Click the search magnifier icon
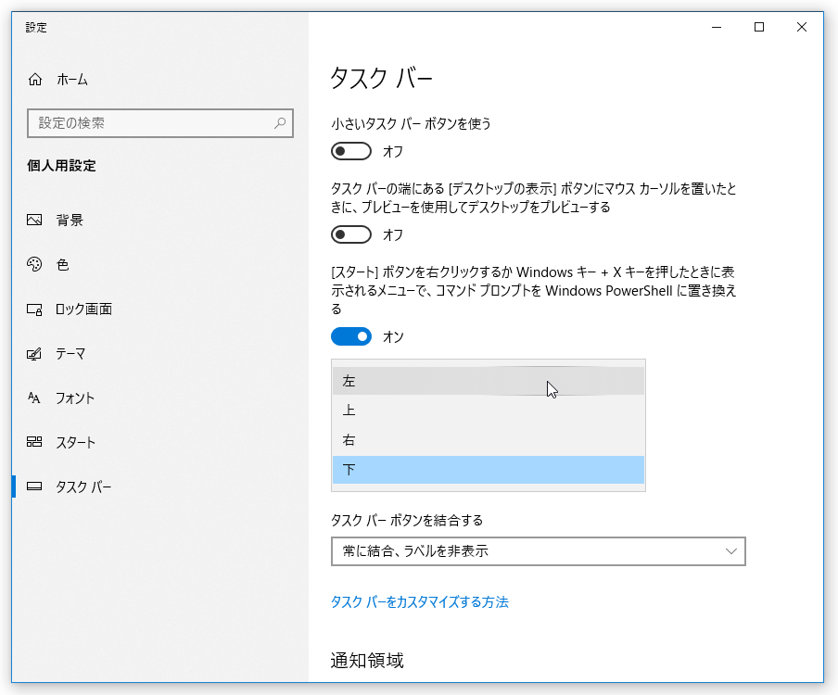 click(x=280, y=123)
